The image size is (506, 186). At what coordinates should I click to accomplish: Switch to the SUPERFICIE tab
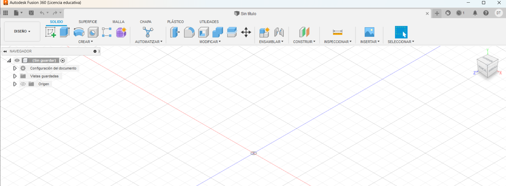[88, 22]
